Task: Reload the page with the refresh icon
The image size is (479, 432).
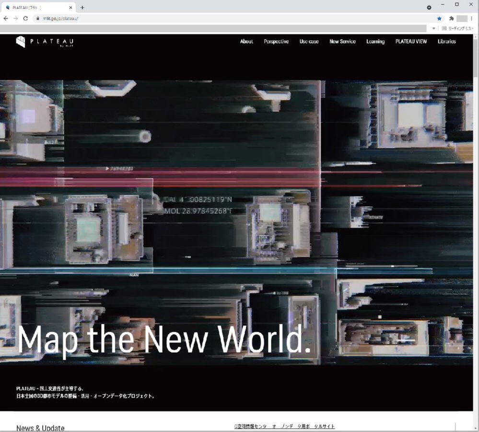Action: click(26, 19)
